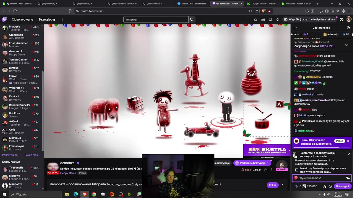Open Brave Wallet icon in toolbar
Viewport: 353px width, 198px height.
point(332,11)
